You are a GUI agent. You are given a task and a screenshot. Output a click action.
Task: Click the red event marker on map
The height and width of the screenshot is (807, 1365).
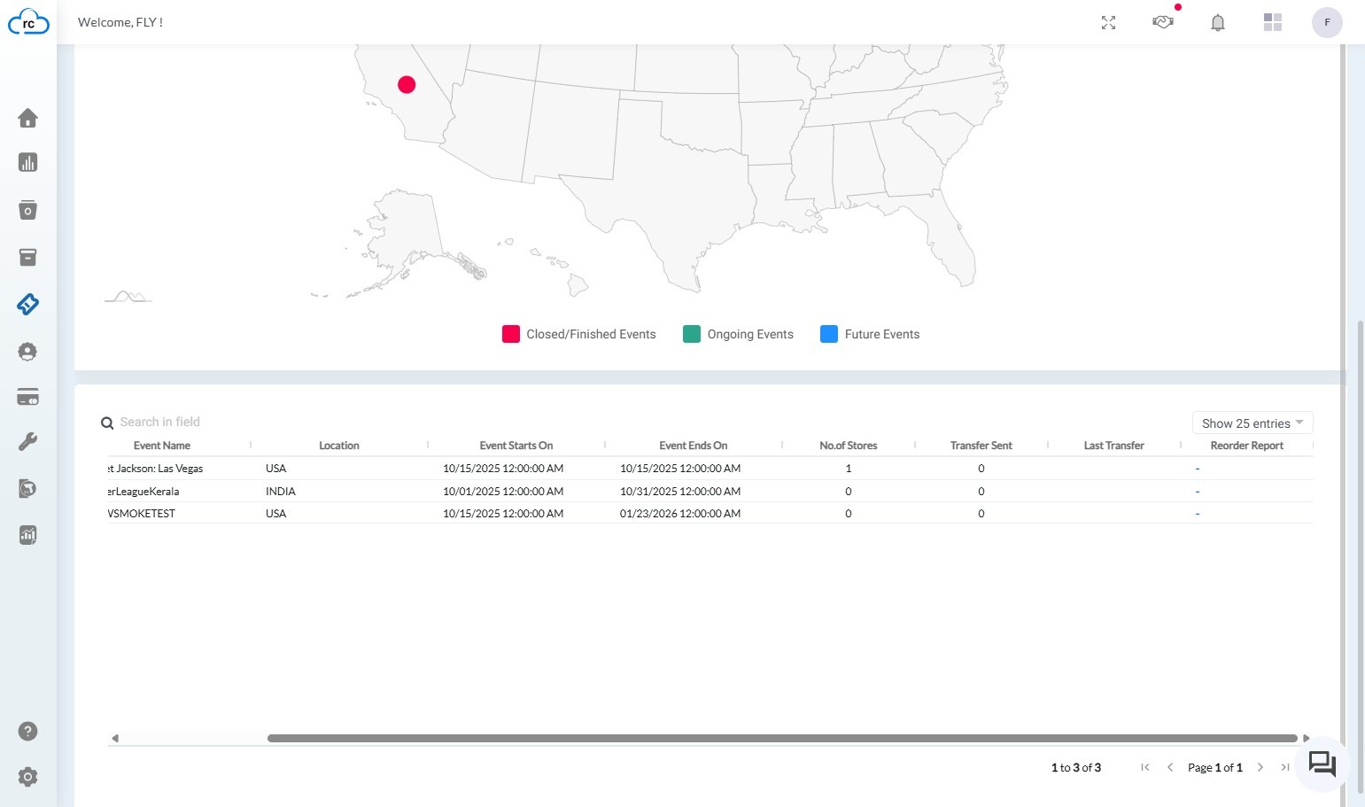point(407,85)
